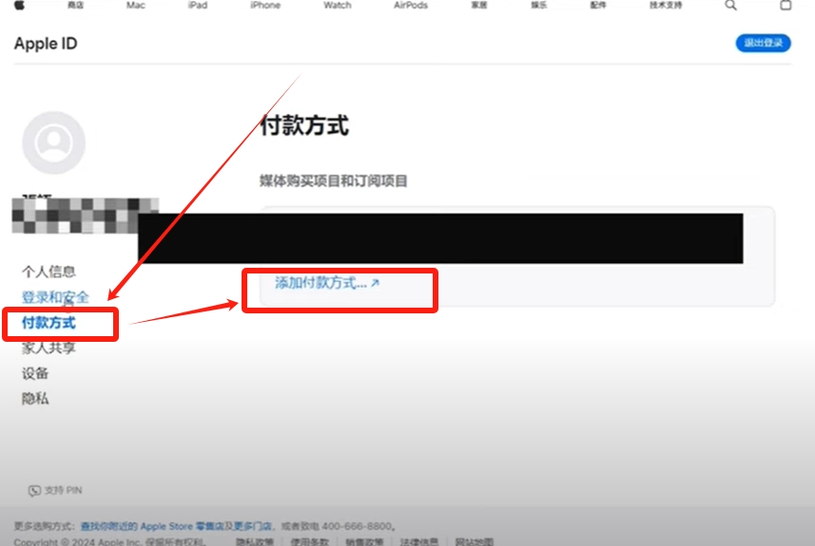This screenshot has width=815, height=546.
Task: Open the Mac navigation item
Action: (136, 5)
